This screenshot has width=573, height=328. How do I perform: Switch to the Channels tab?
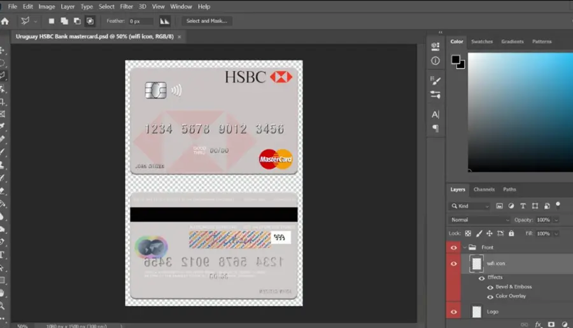(484, 189)
